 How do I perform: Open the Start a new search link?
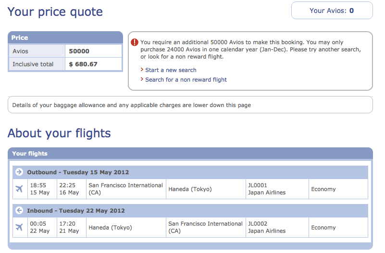pos(171,70)
